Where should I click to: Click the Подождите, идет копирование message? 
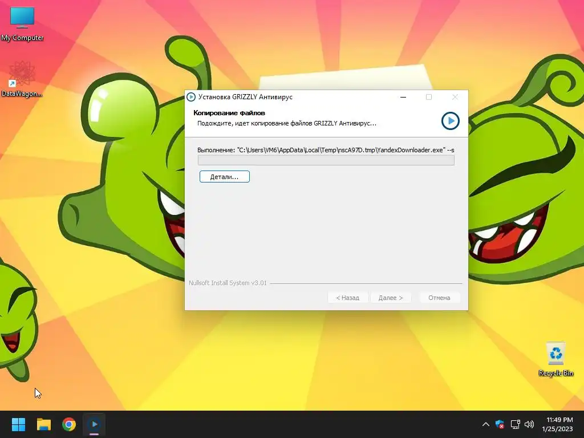pyautogui.click(x=287, y=123)
